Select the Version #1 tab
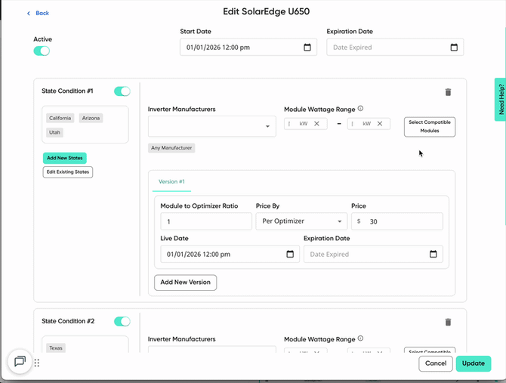Image resolution: width=506 pixels, height=383 pixels. [x=171, y=181]
